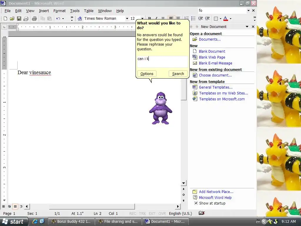Open the Format menu
The width and height of the screenshot is (301, 226).
click(59, 11)
